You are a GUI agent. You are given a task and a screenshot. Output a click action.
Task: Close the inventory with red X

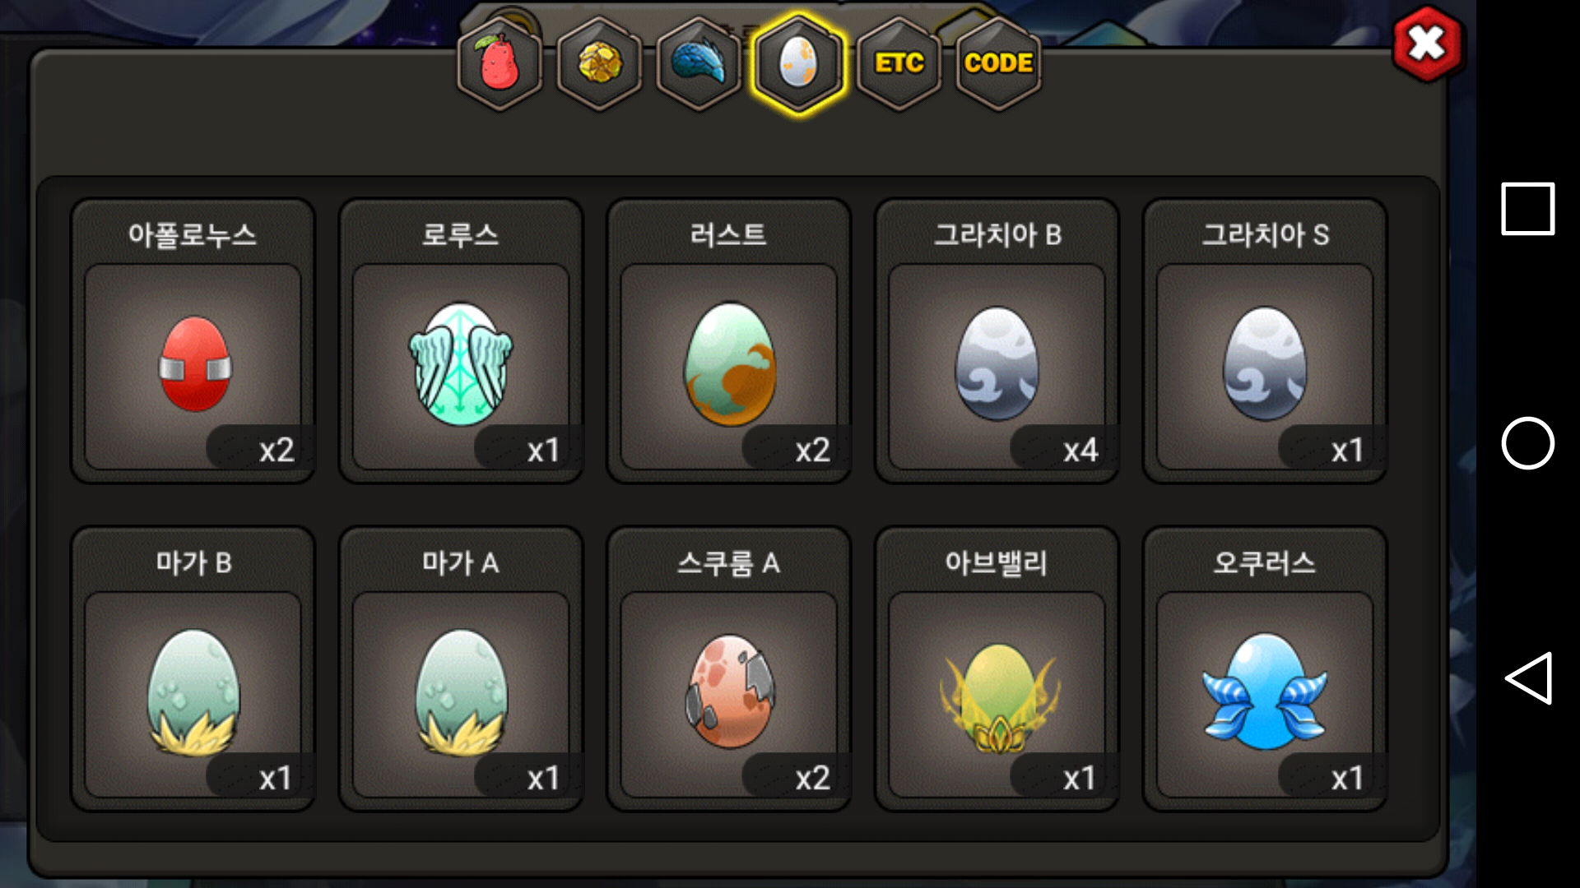tap(1427, 44)
